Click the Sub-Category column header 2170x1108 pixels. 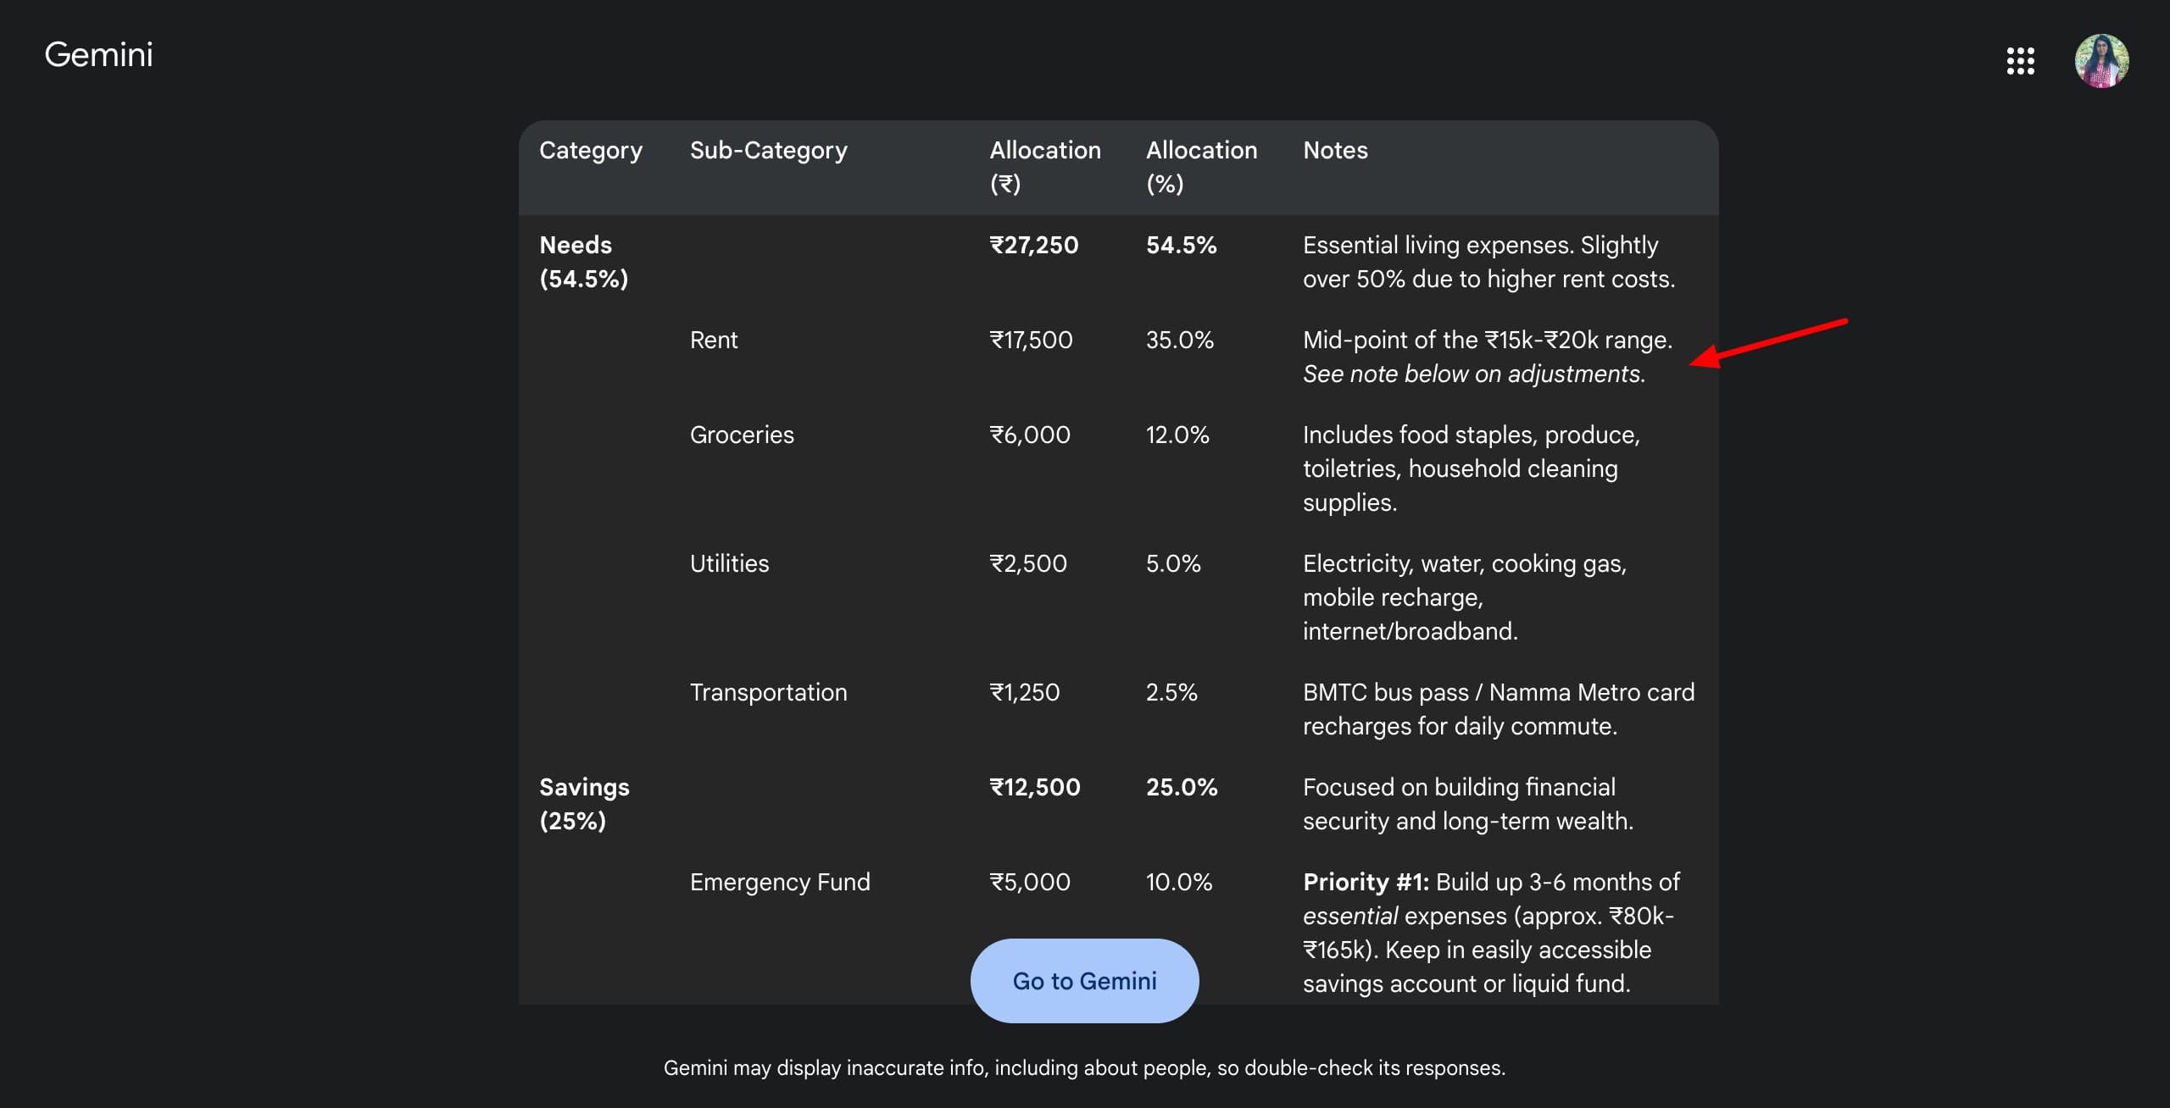pyautogui.click(x=768, y=151)
